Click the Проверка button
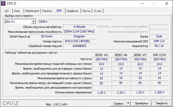 [x=141, y=103]
